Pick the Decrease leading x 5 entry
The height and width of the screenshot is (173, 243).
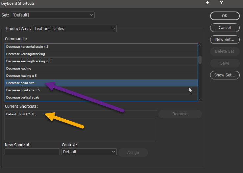(x=101, y=76)
